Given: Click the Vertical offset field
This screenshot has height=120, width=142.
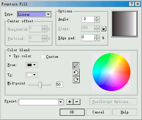Looking at the screenshot, I should pos(35,39).
